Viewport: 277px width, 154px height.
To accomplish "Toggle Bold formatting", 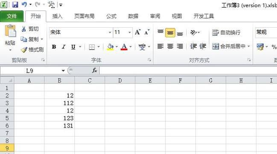I will coord(54,47).
